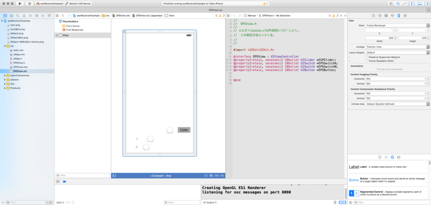The width and height of the screenshot is (431, 205).
Task: Open Arrange Position View dropdown
Action: tap(398, 47)
